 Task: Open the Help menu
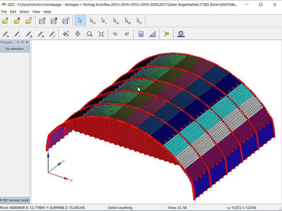[x=47, y=12]
